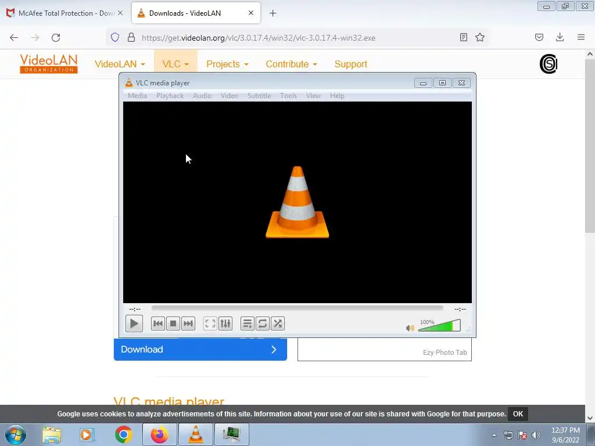Skip to next media in VLC
Screen dimensions: 595x446
coord(188,323)
